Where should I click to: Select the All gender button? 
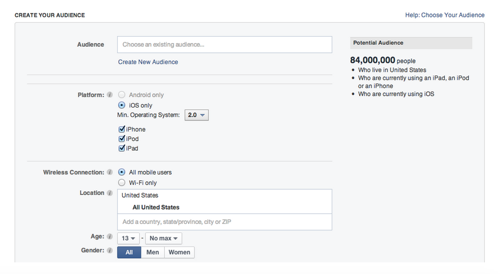[129, 252]
